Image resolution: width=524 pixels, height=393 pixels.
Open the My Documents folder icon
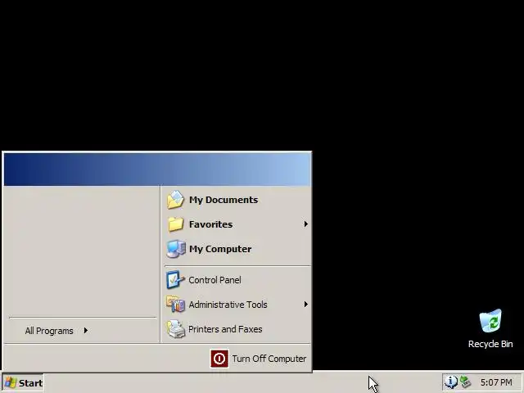[175, 200]
